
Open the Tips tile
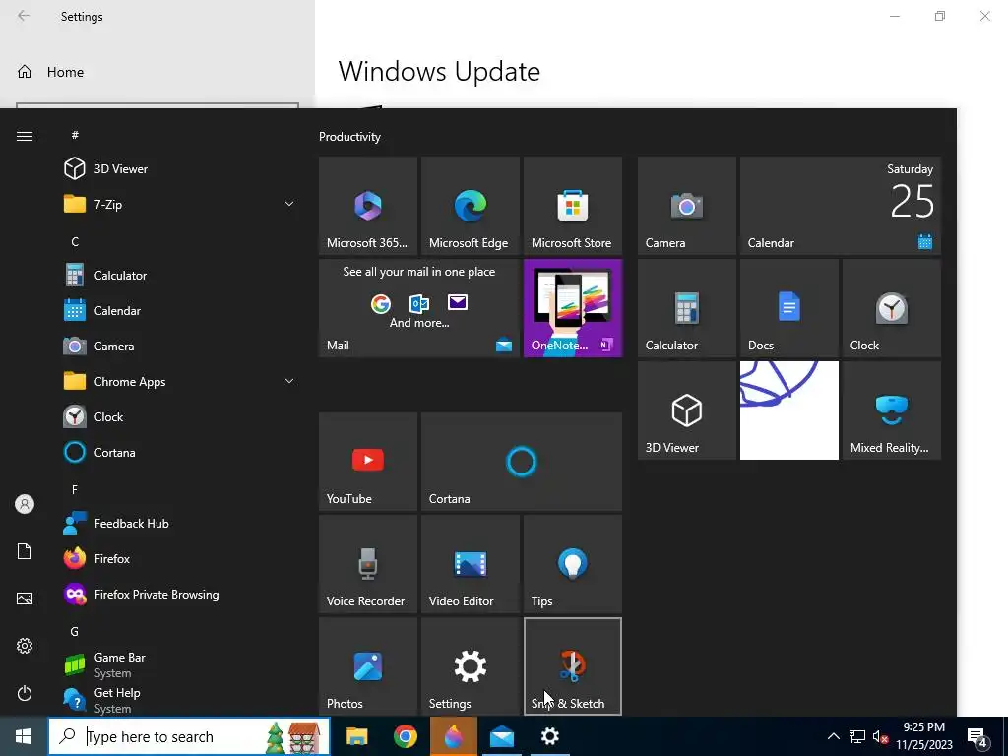[572, 564]
